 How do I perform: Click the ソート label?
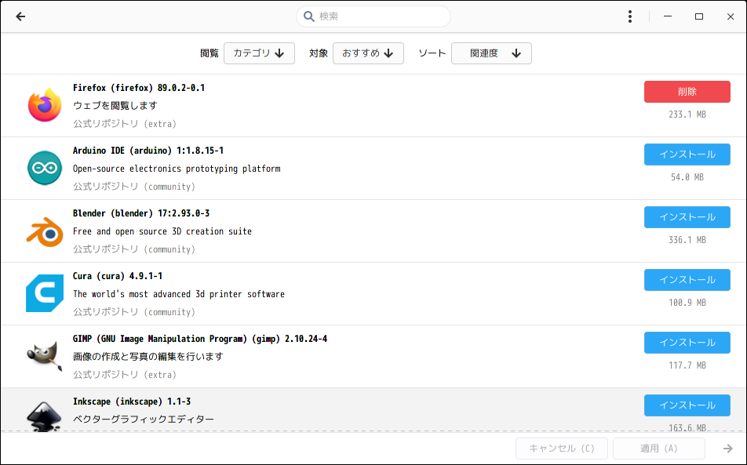pyautogui.click(x=432, y=53)
